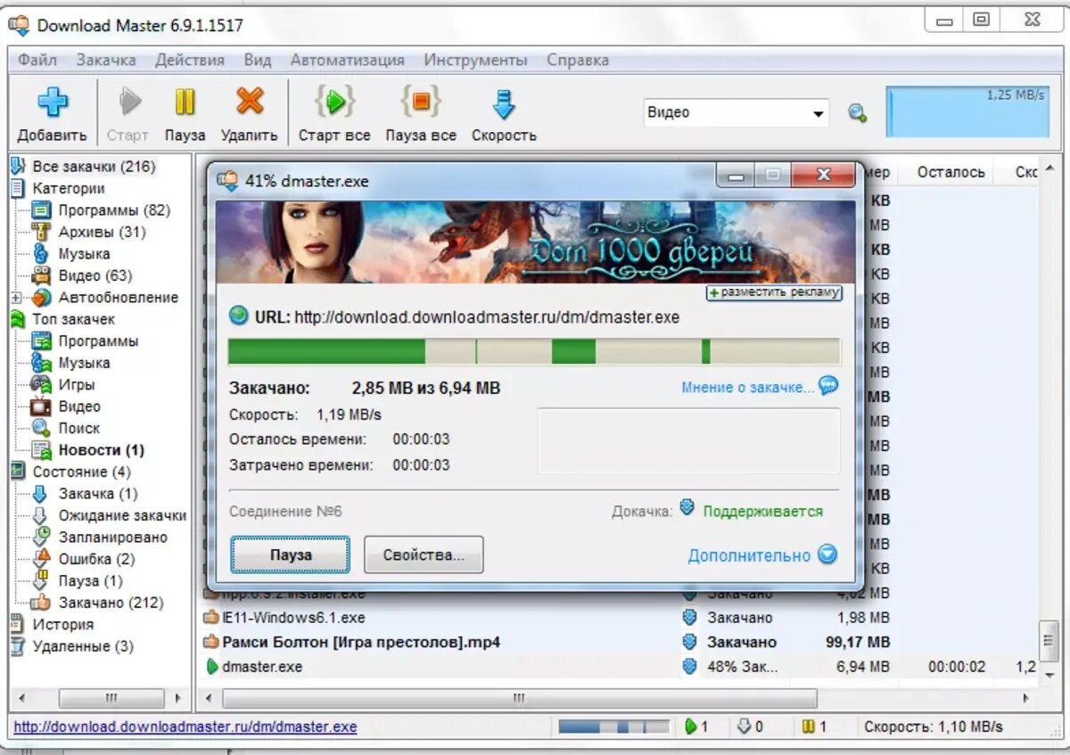Click the Дом 1000 дверей ad banner
Screen dimensions: 1070x755
point(535,242)
